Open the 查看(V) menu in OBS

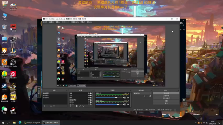tap(58, 22)
